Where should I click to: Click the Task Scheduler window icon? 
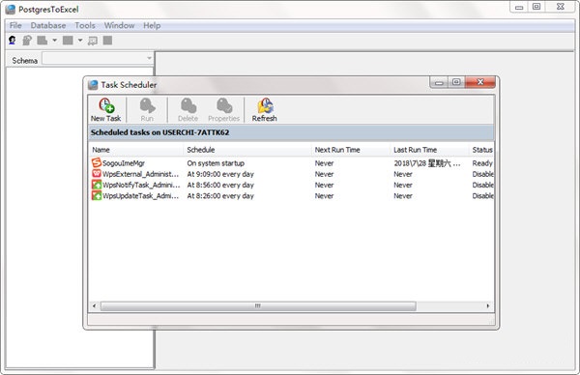pyautogui.click(x=93, y=85)
